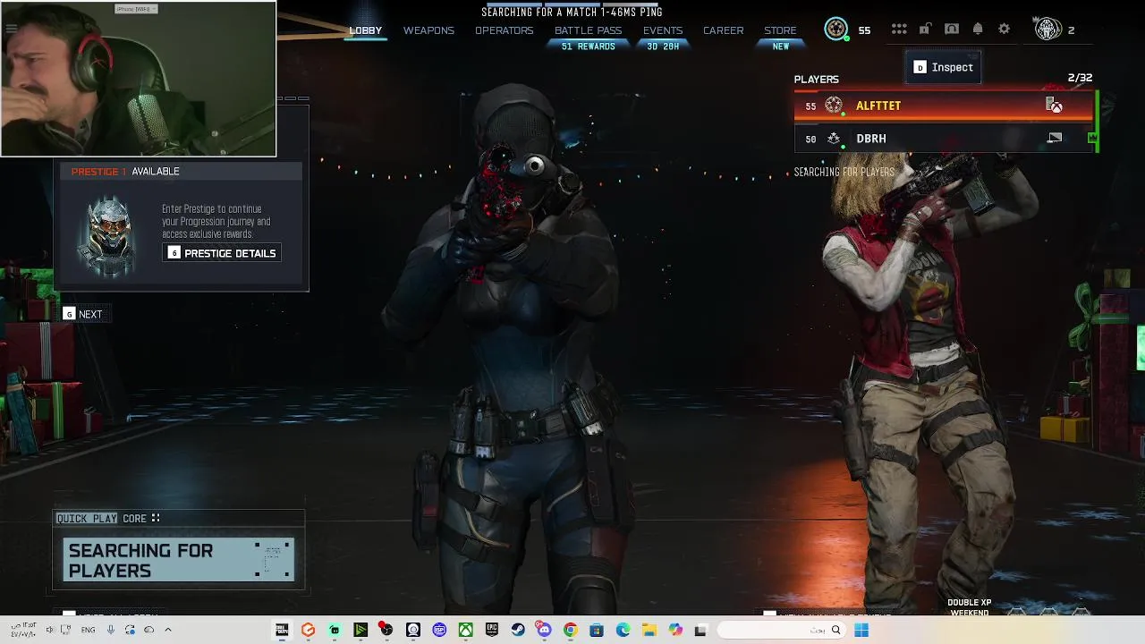Click the 'NEW' badge under Store
The height and width of the screenshot is (644, 1145).
tap(781, 47)
